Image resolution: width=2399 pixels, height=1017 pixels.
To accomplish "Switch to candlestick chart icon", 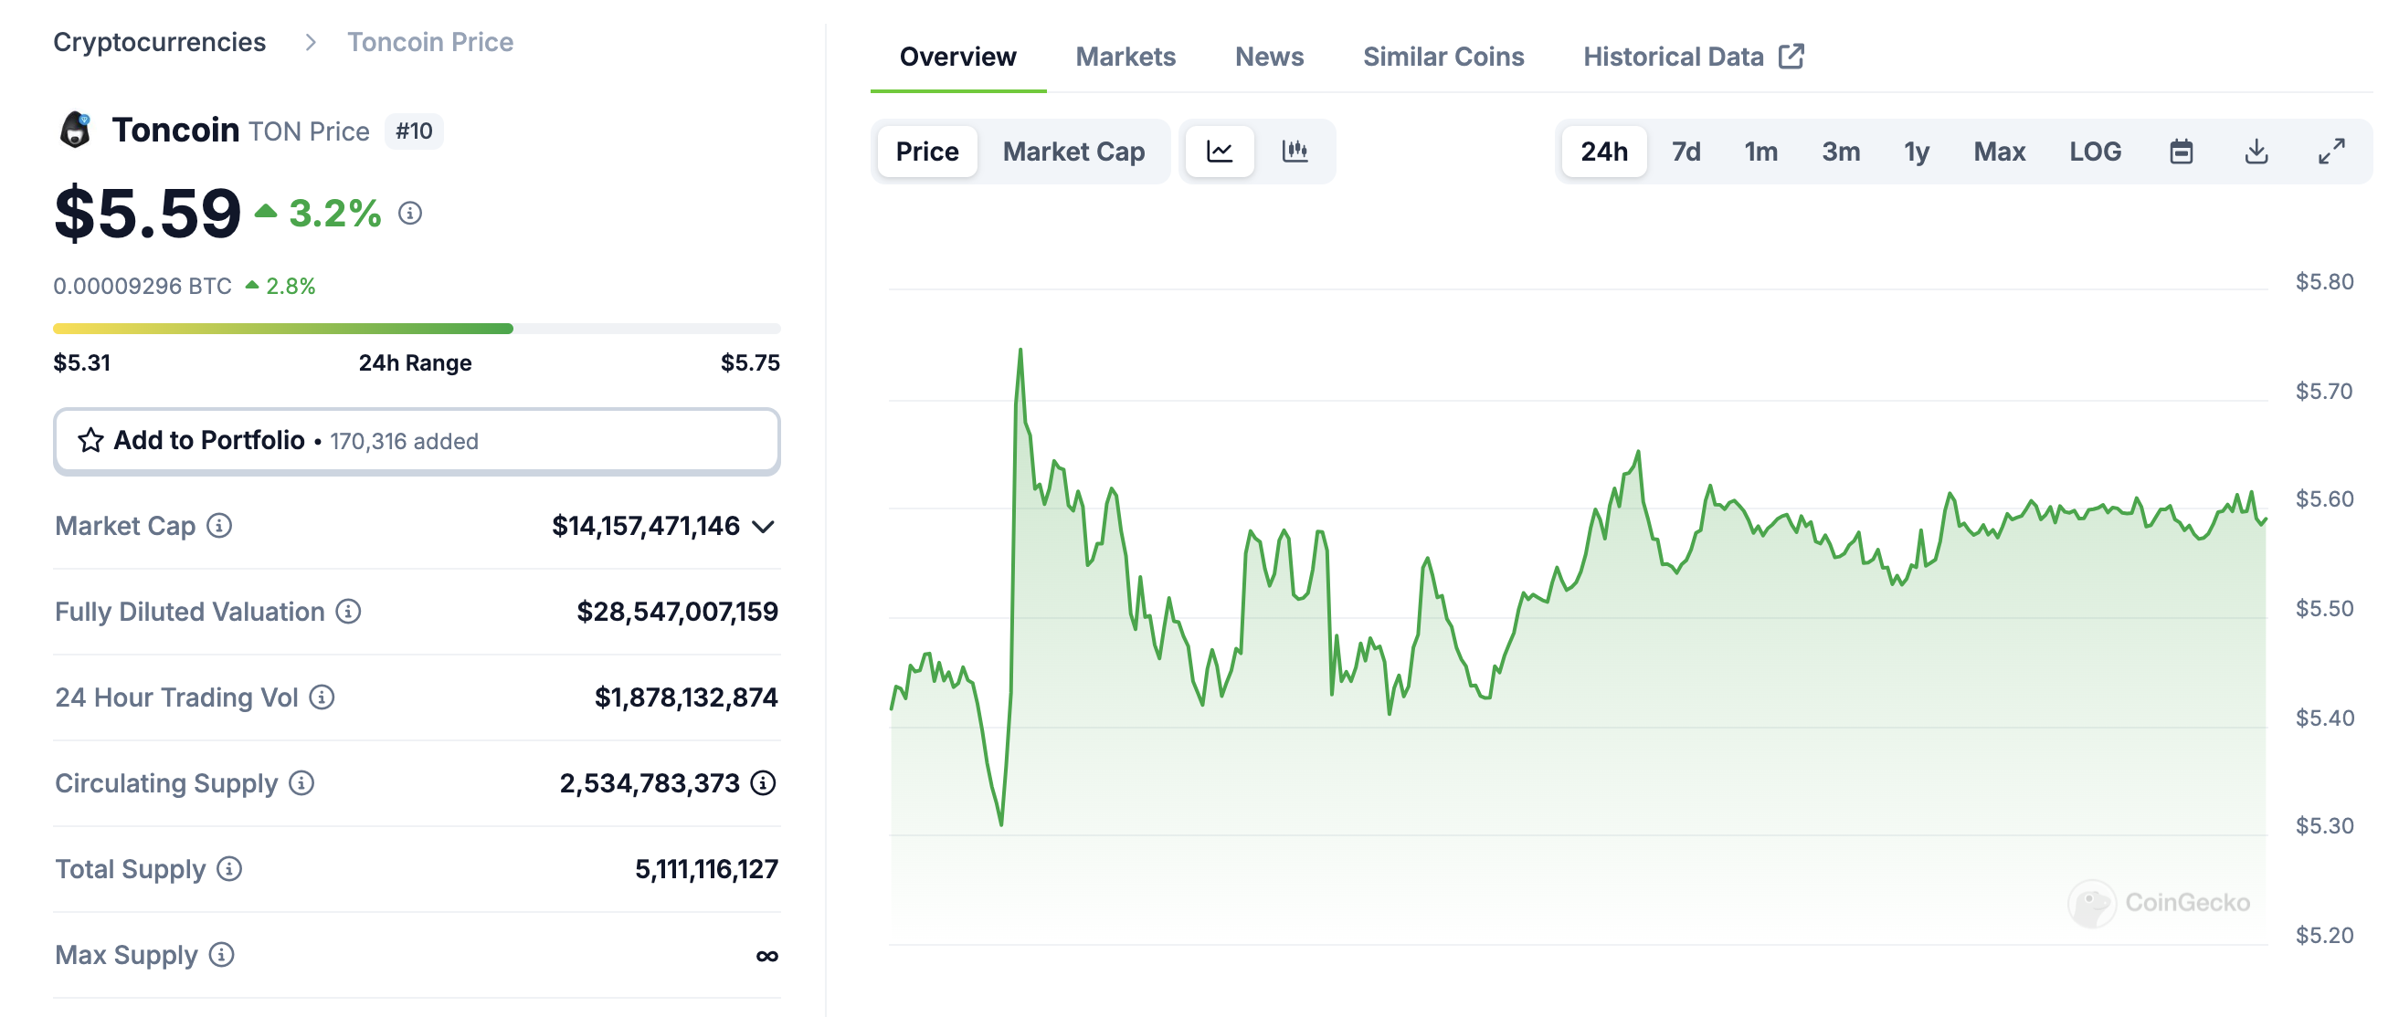I will (x=1295, y=152).
